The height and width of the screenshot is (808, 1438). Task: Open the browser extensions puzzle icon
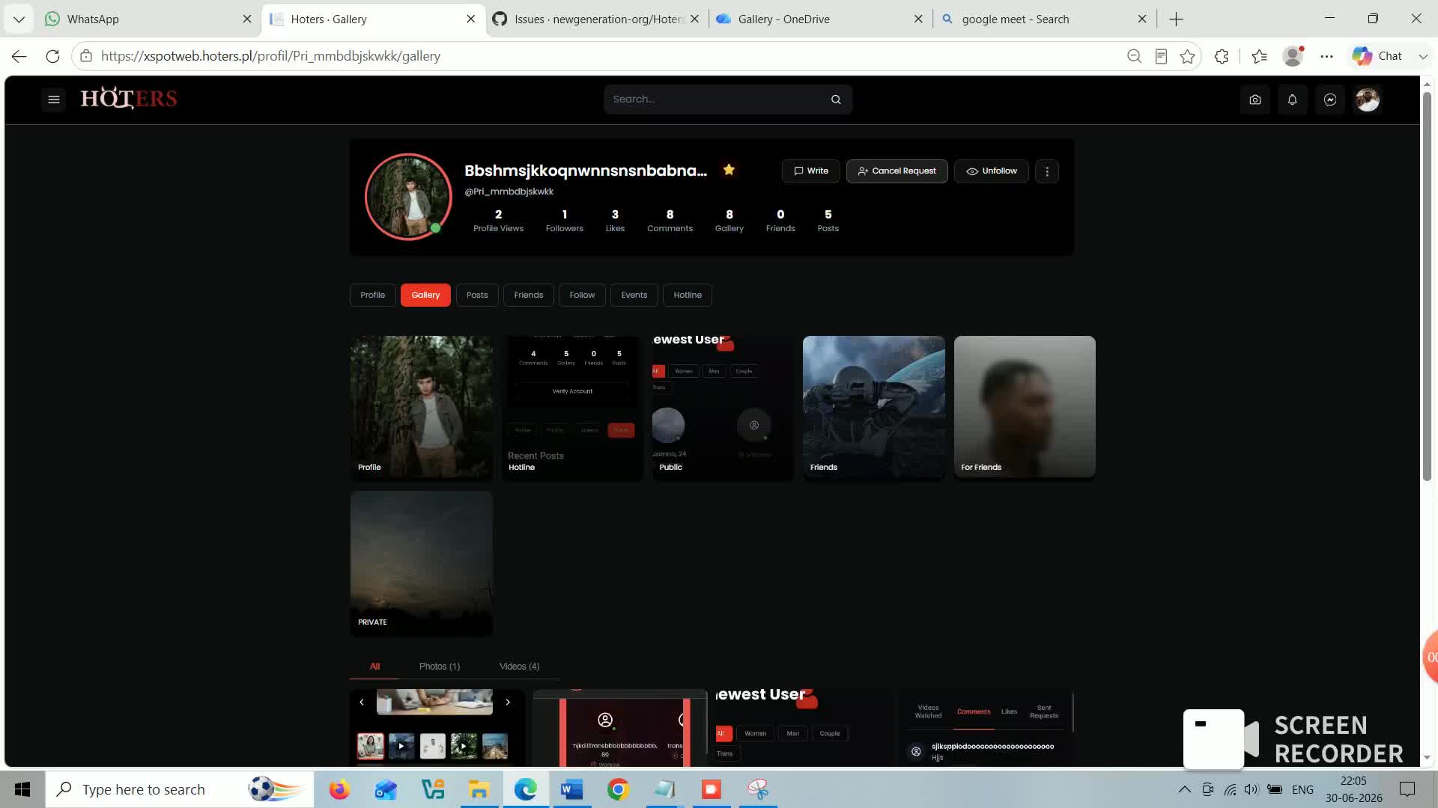coord(1222,56)
